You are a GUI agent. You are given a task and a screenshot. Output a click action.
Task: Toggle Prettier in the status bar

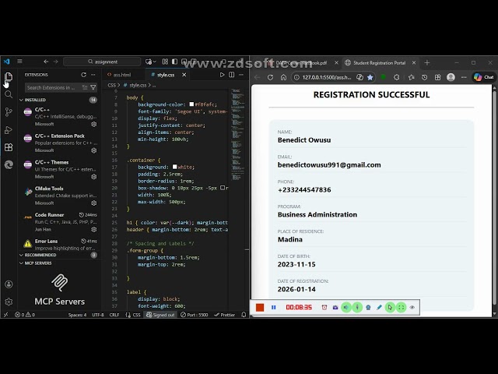point(225,315)
